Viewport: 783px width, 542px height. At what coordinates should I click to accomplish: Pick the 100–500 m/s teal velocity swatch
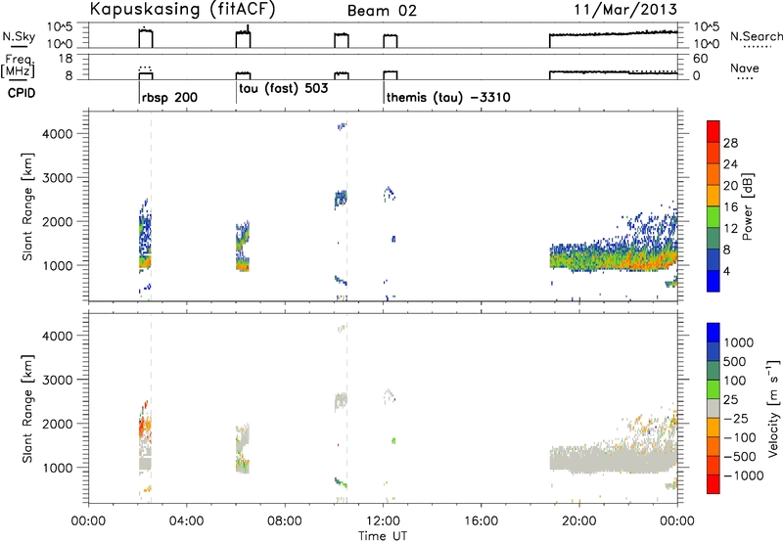(x=714, y=371)
